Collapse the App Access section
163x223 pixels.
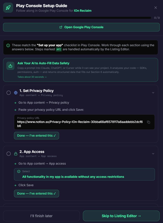153,154
